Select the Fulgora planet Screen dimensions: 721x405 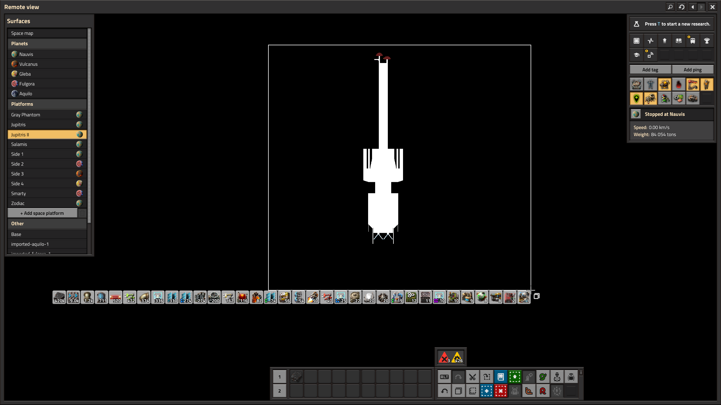(47, 84)
